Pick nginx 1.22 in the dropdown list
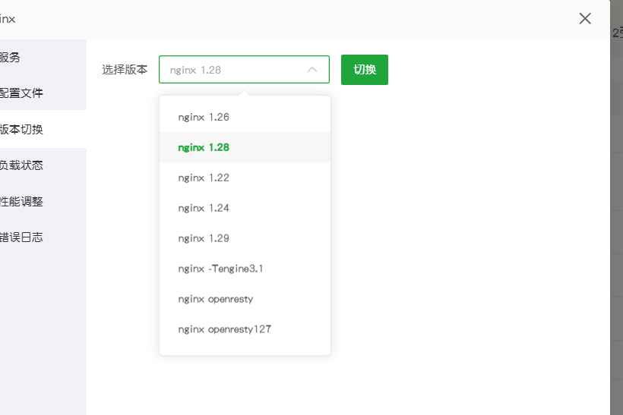Screen dimensions: 623x415 245,178
